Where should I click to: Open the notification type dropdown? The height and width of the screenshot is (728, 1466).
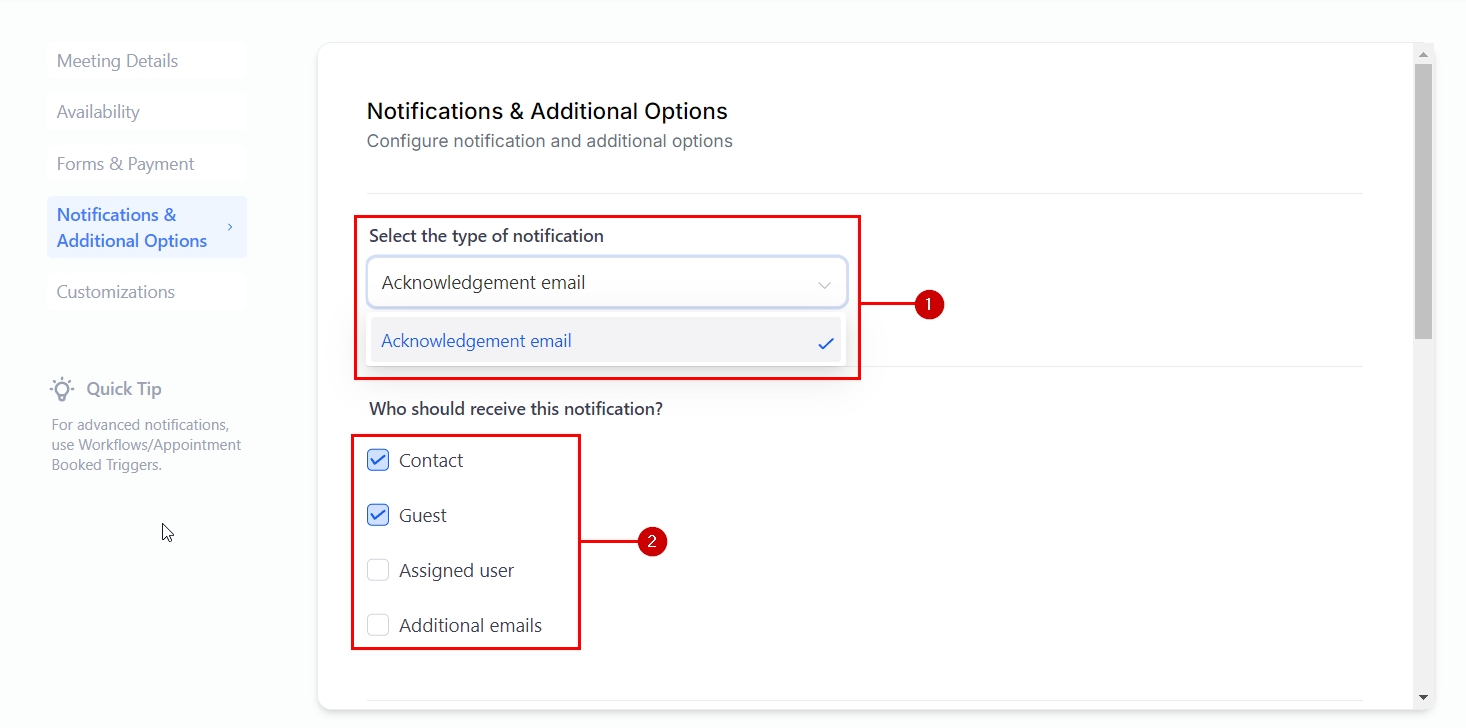606,283
